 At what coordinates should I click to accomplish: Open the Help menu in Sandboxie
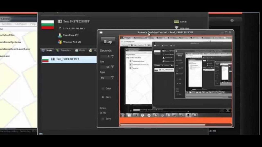[33, 24]
